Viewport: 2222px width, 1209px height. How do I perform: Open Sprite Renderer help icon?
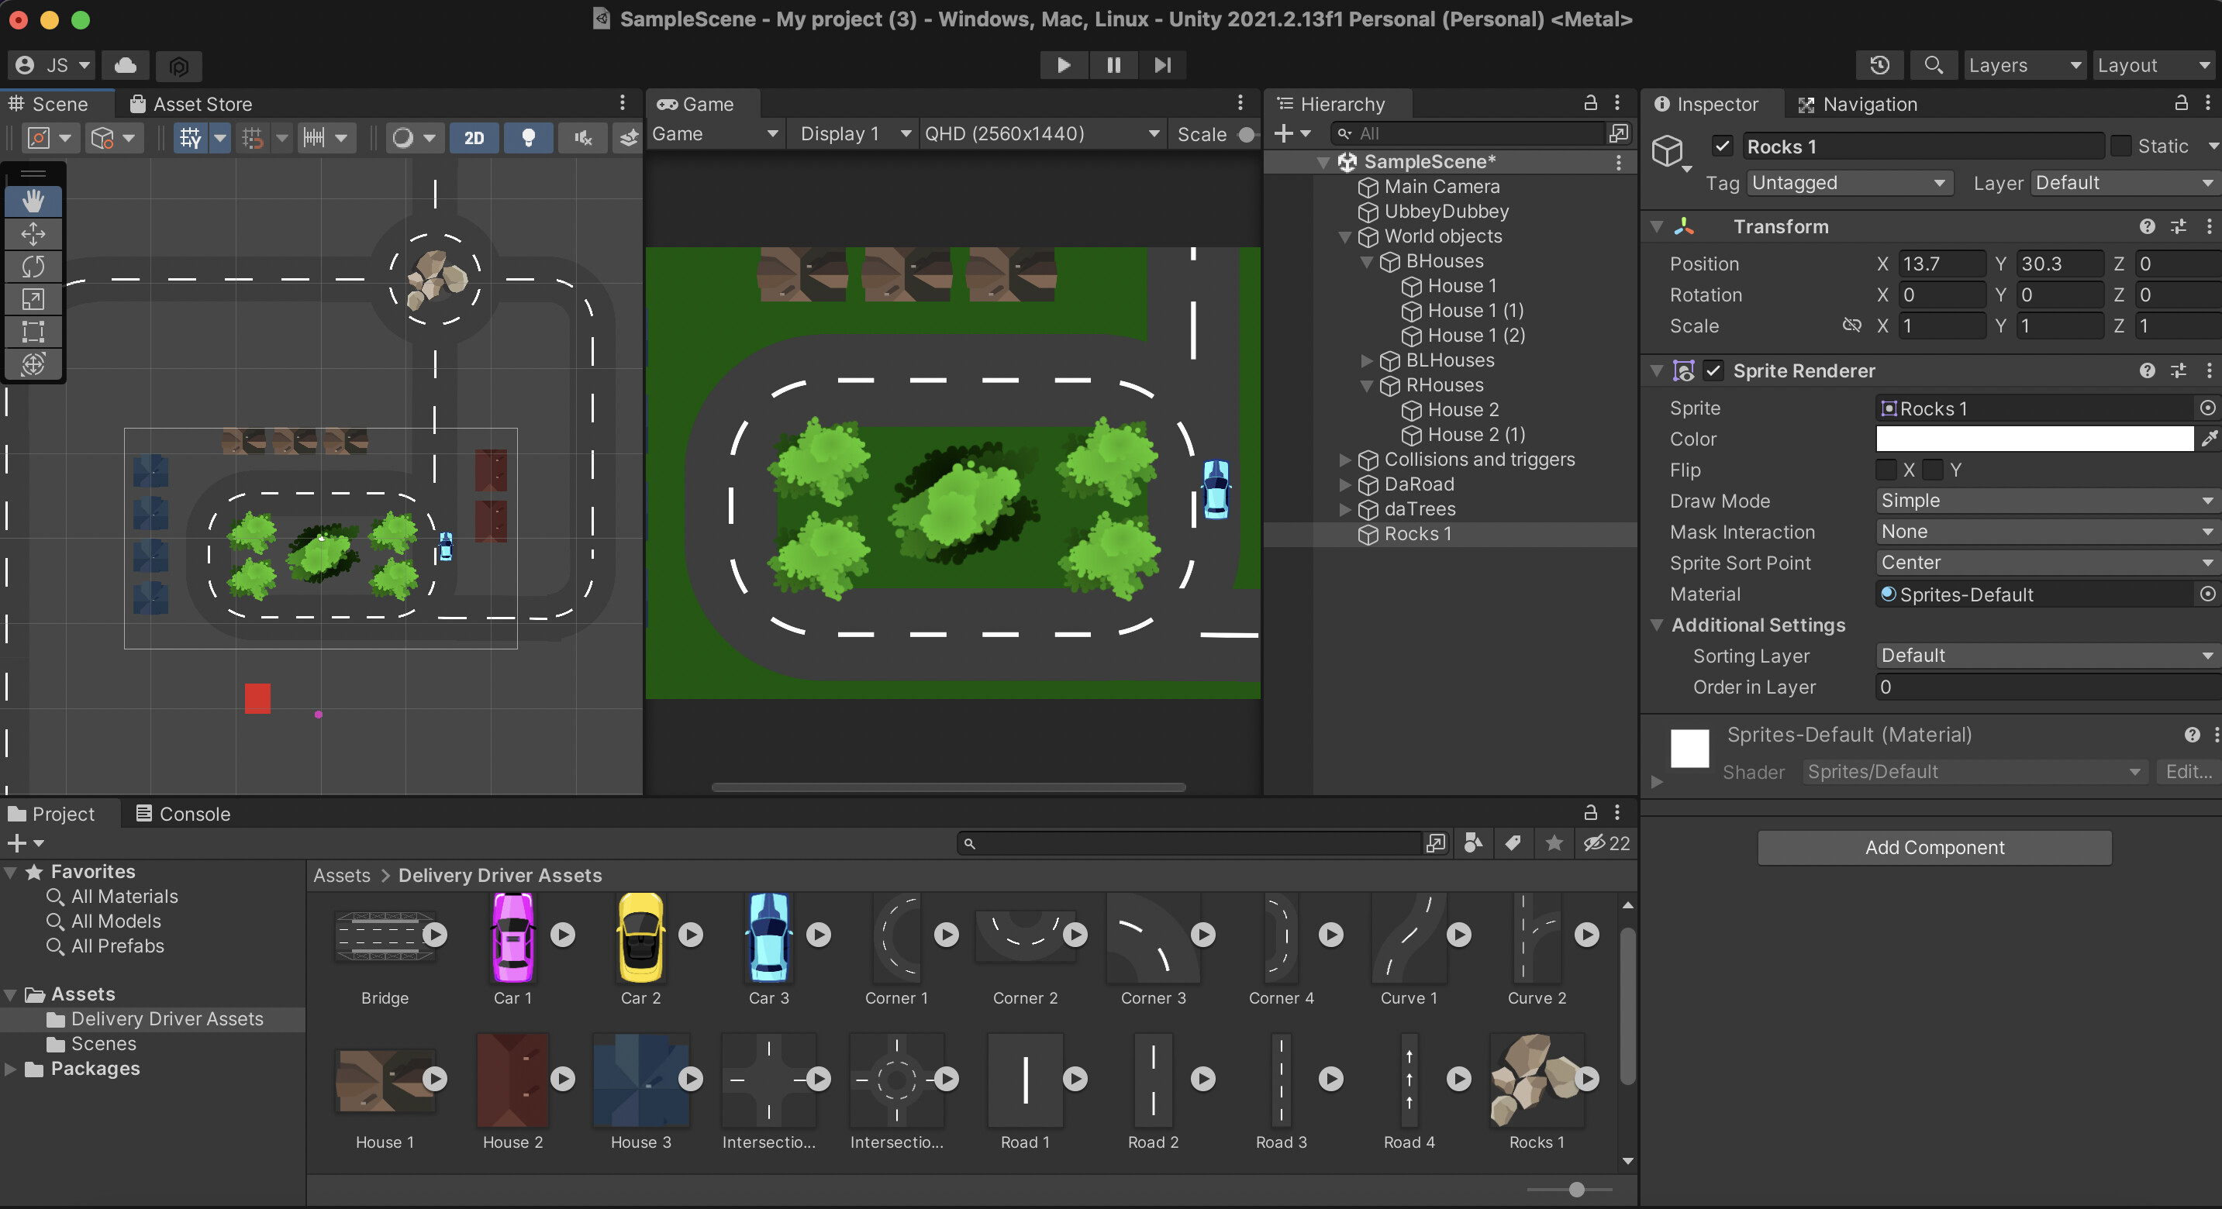pyautogui.click(x=2147, y=370)
